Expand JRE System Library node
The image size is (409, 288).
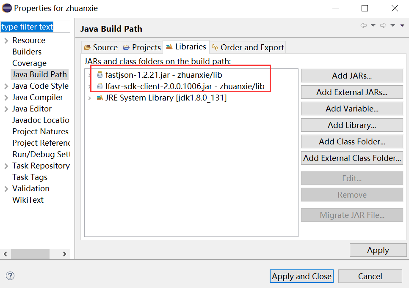pyautogui.click(x=89, y=98)
